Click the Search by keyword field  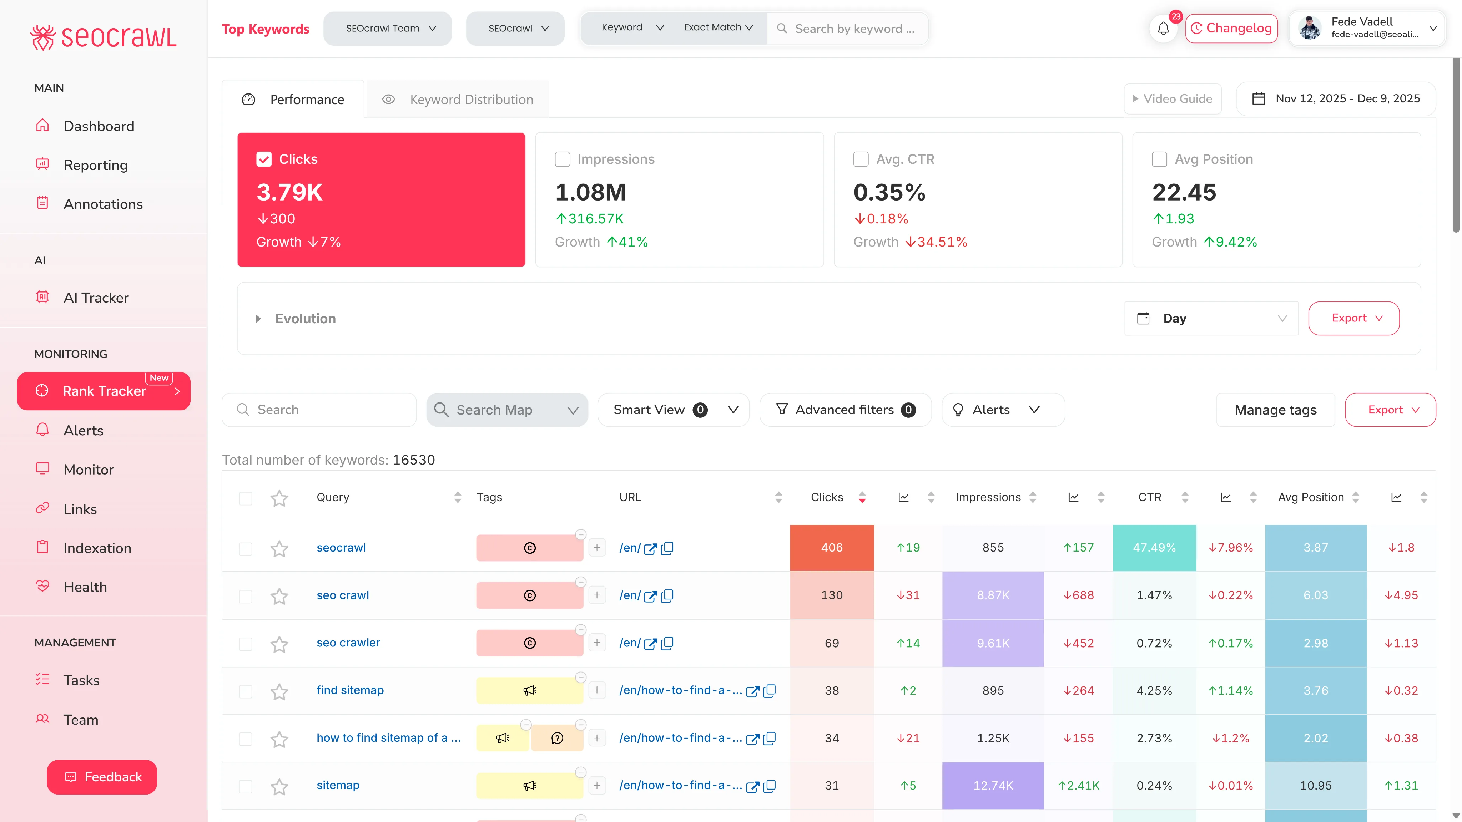pyautogui.click(x=848, y=29)
